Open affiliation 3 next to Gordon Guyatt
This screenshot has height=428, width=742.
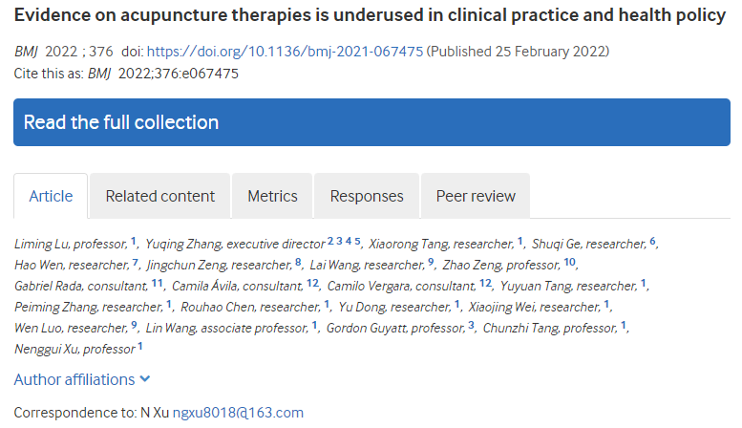point(471,326)
